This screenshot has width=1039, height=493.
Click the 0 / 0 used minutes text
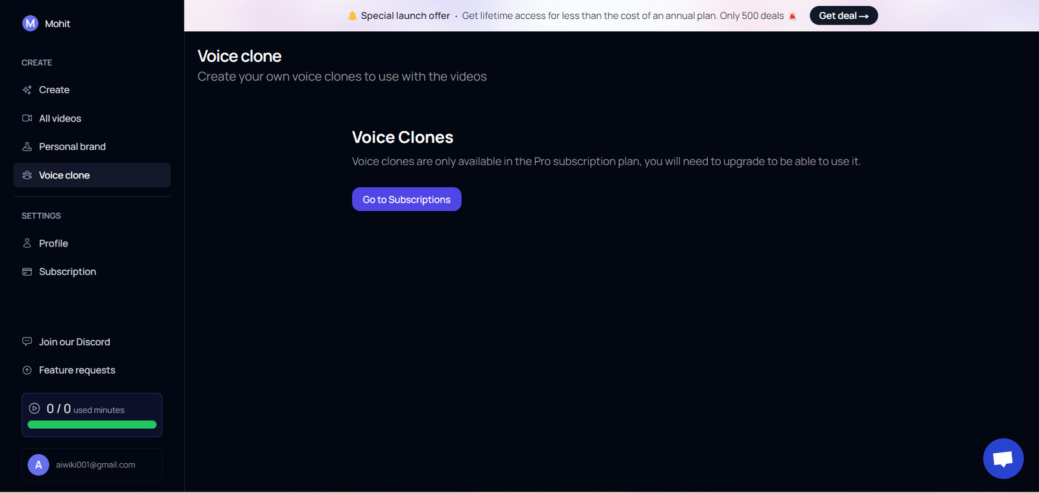[x=85, y=409]
